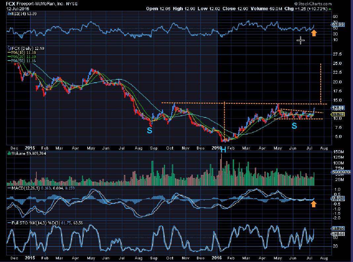
Task: Click the blue H head marker
Action: [x=223, y=150]
